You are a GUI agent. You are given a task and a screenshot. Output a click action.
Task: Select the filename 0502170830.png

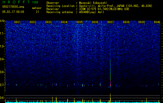13,7
